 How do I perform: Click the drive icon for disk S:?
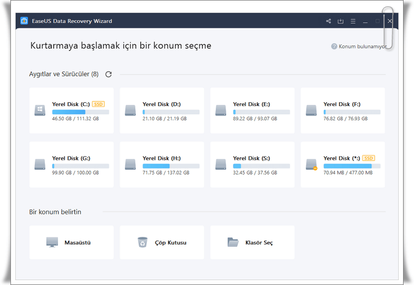(221, 165)
